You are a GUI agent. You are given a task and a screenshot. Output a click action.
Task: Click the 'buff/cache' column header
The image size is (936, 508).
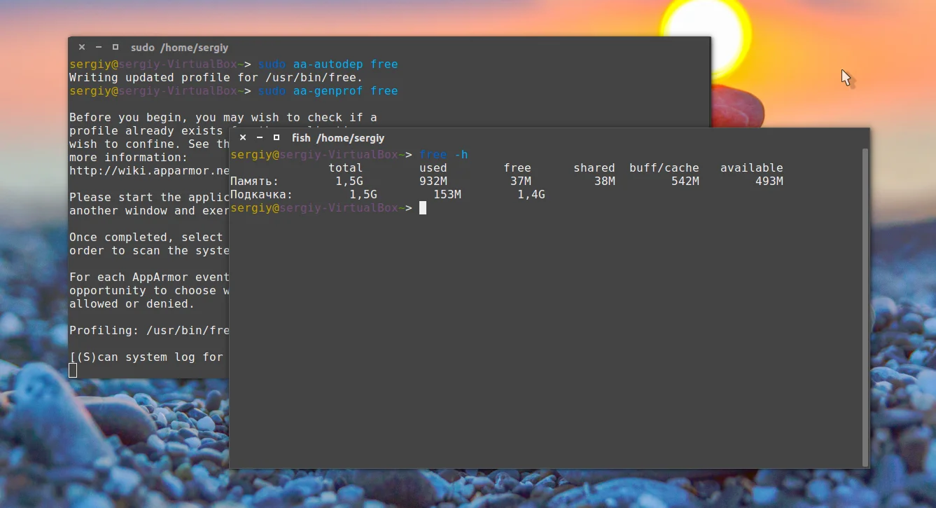click(x=664, y=168)
